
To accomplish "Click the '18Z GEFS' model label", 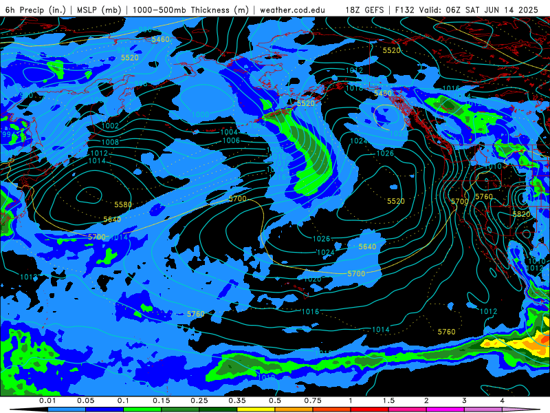I will click(x=364, y=10).
